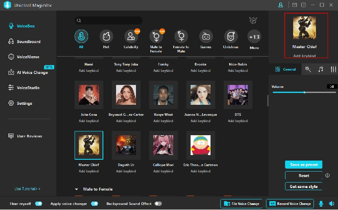Select the Celebrity category icon
Image resolution: width=338 pixels, height=210 pixels.
coord(131,36)
